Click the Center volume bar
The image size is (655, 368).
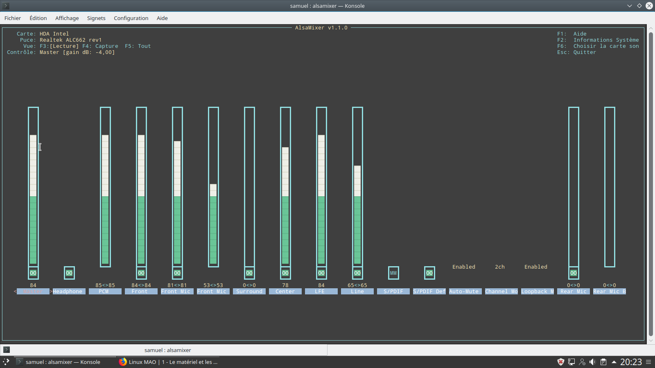coord(285,187)
